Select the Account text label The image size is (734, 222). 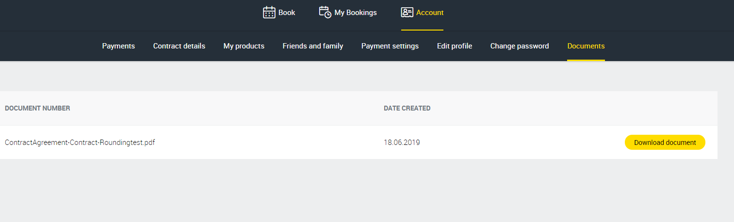tap(430, 13)
